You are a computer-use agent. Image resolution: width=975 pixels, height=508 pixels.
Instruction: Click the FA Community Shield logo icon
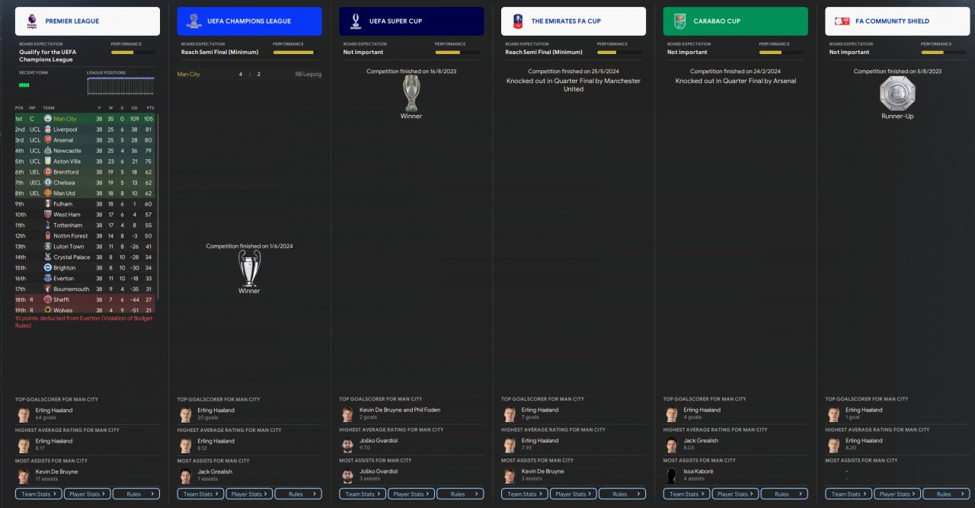pos(842,21)
